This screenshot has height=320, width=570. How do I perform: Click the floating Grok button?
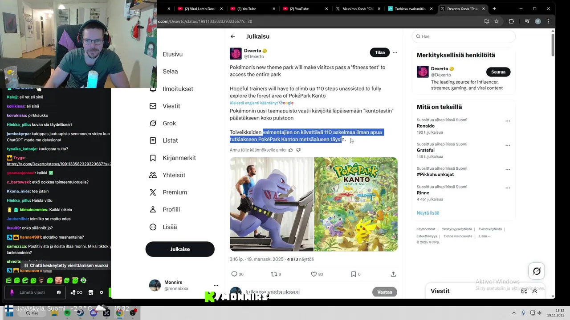pos(537,271)
